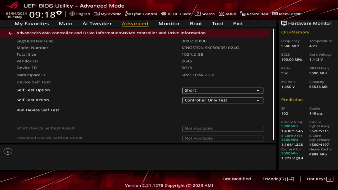Toggle ReSize BAR icon
The height and width of the screenshot is (190, 338).
pyautogui.click(x=243, y=14)
